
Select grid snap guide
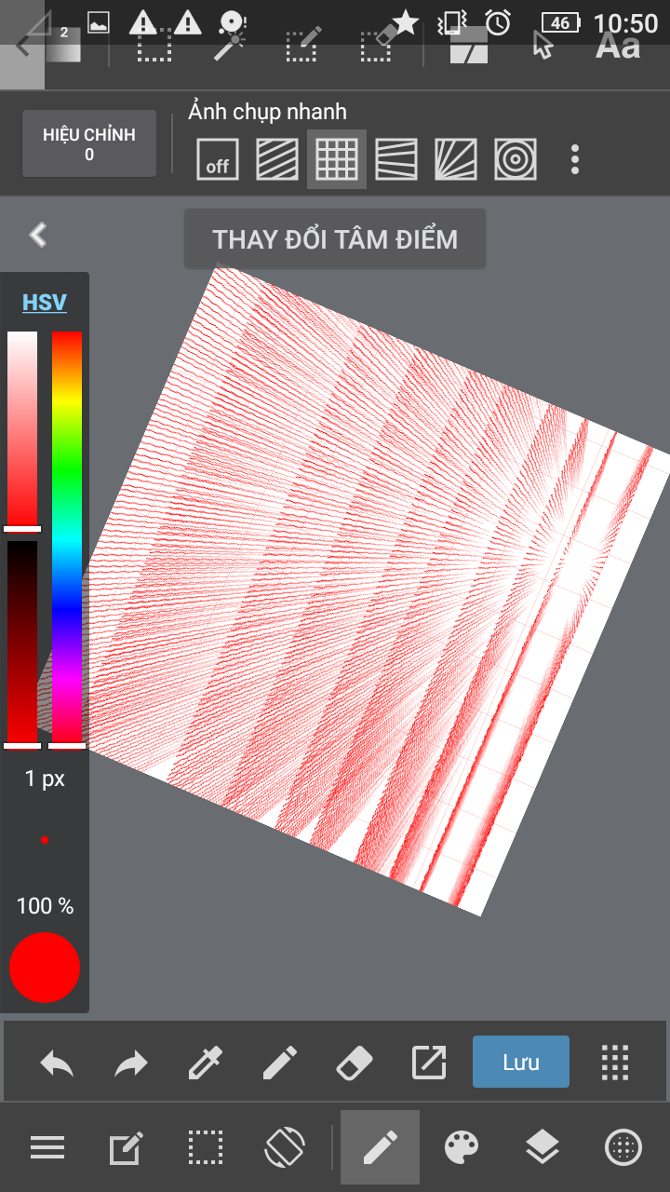[x=337, y=160]
